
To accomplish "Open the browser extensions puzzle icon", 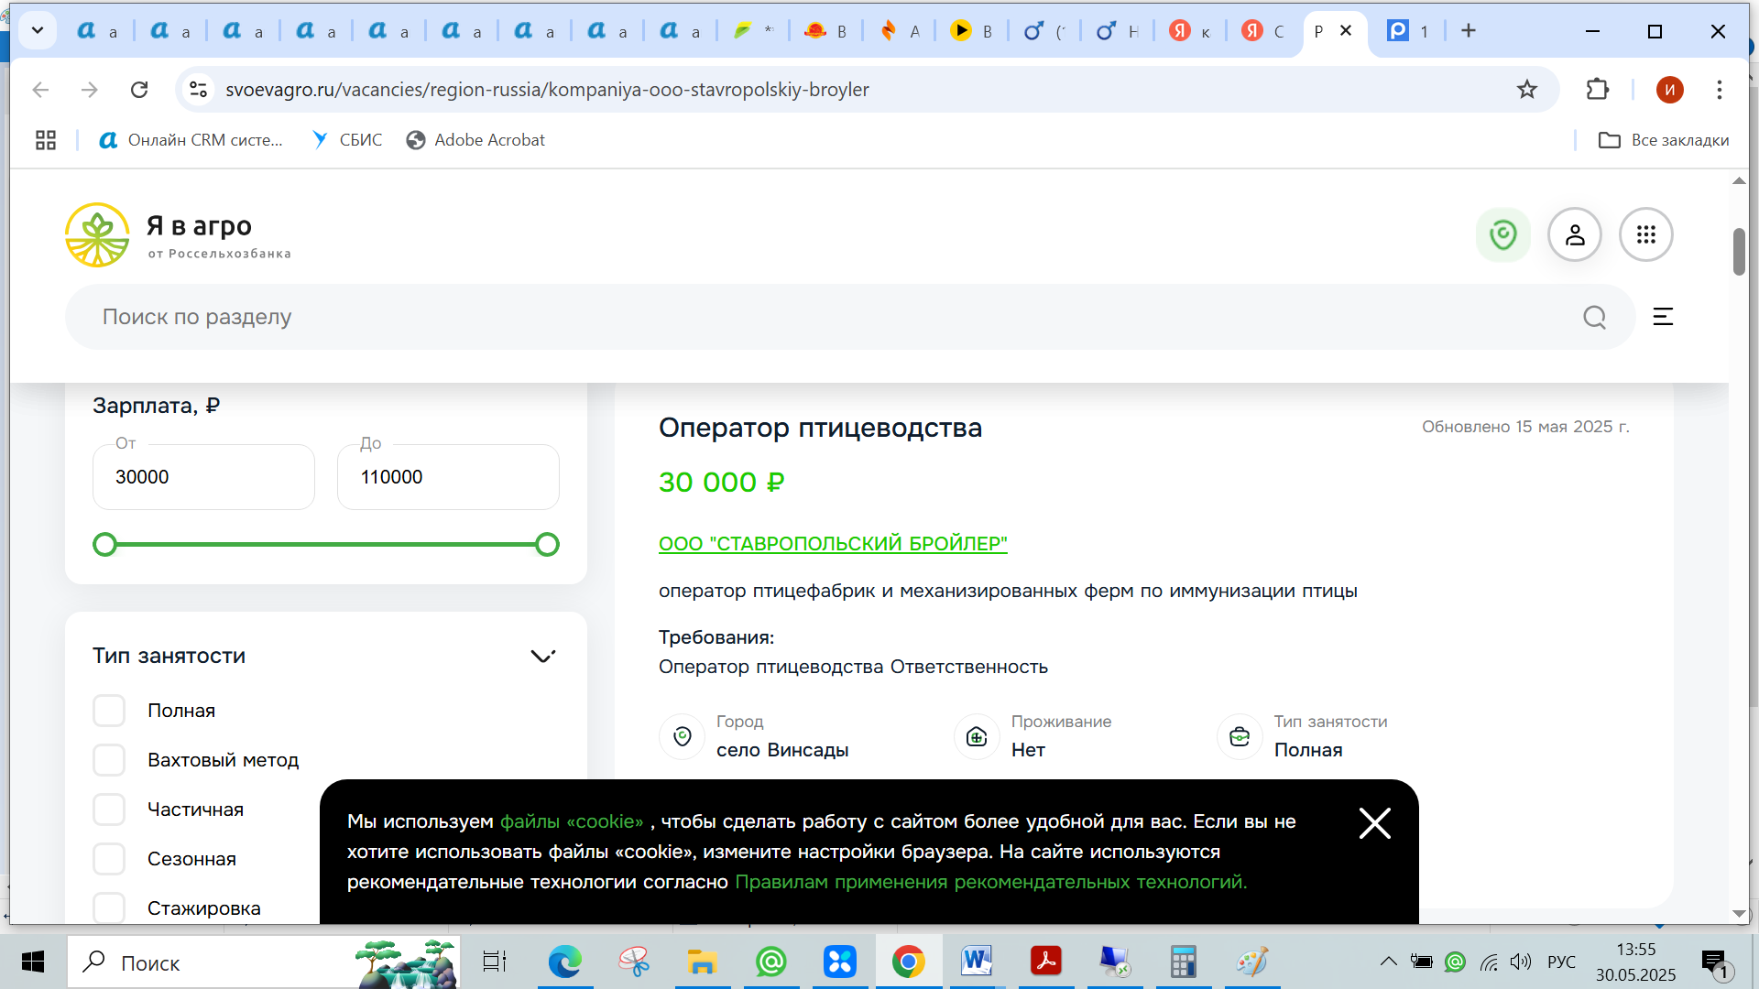I will click(x=1597, y=90).
